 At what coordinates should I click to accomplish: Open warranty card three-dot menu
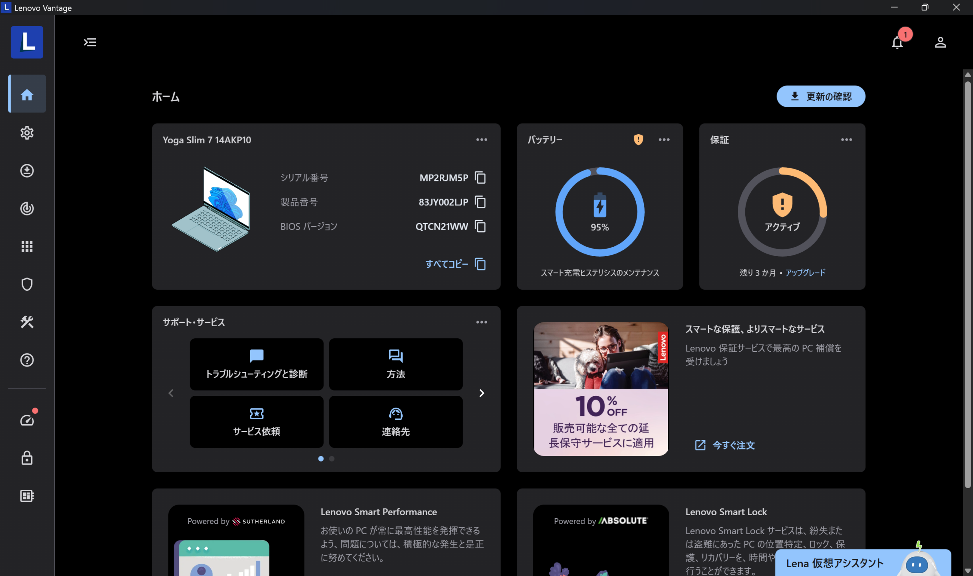846,140
